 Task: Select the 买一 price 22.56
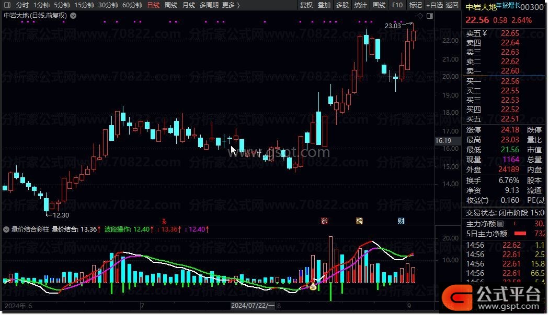[x=510, y=81]
